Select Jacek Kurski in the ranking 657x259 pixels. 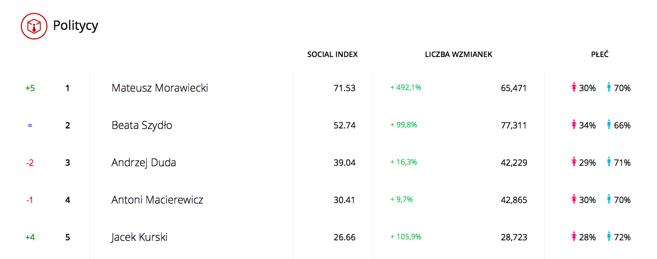coord(139,237)
